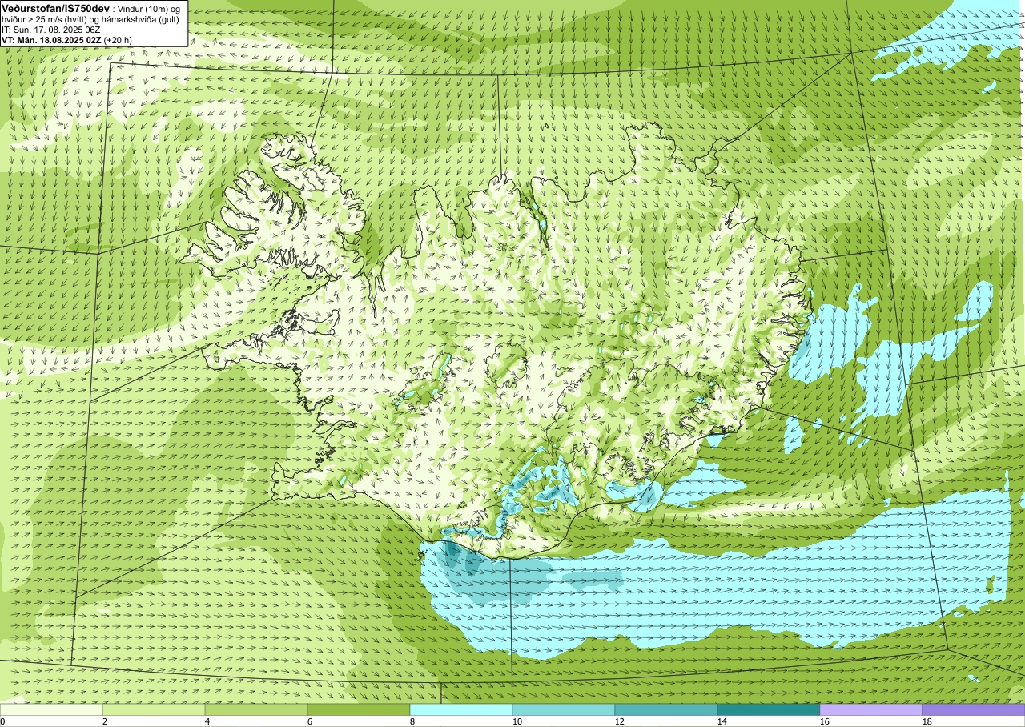1025x727 pixels.
Task: Click the legend scale label '18'
Action: pos(927,721)
